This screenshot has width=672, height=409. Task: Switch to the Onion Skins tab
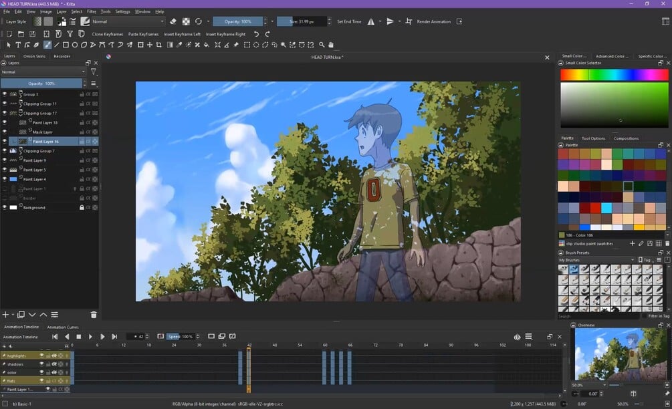point(34,56)
